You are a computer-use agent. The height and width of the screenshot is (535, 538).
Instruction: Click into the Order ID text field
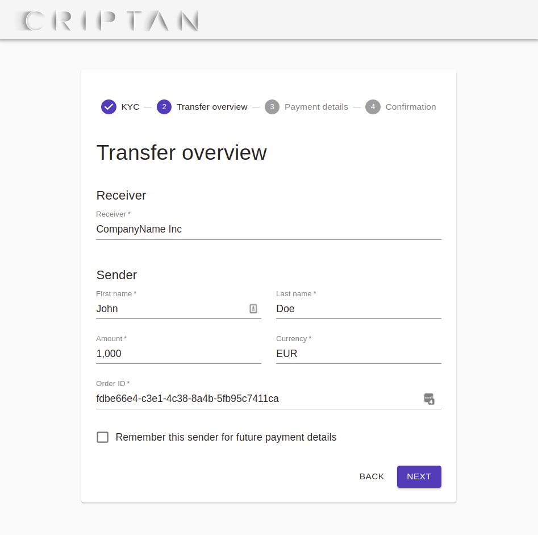tap(259, 399)
